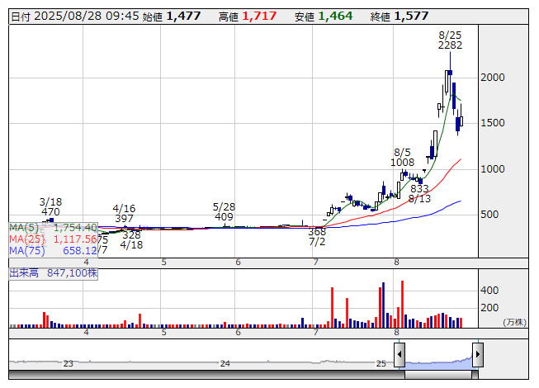Click the right range handle of the navigator

click(x=477, y=356)
